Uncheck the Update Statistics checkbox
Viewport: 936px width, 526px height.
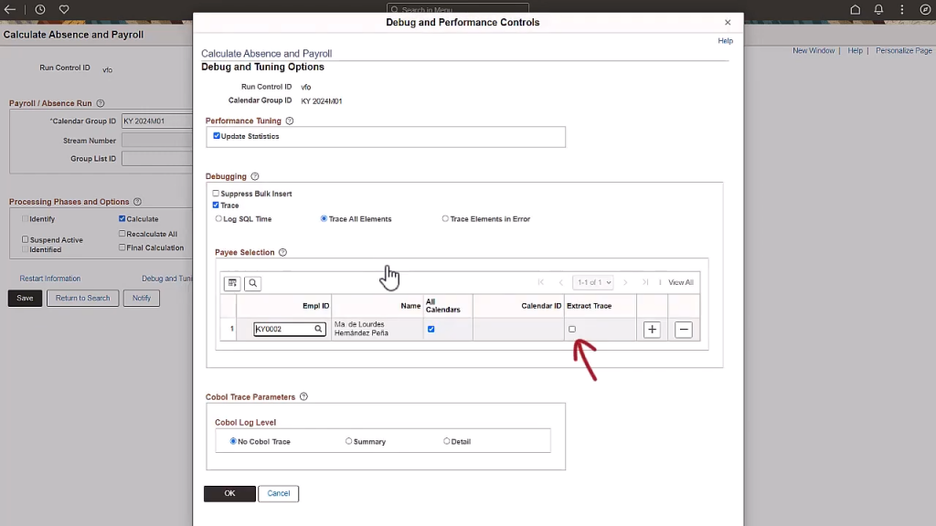click(217, 136)
